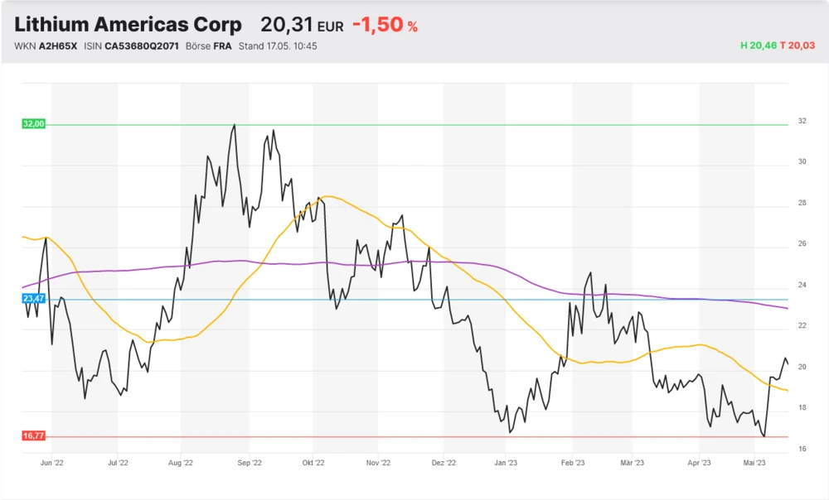The height and width of the screenshot is (500, 829).
Task: Click the daily high value H 20,46
Action: (759, 46)
